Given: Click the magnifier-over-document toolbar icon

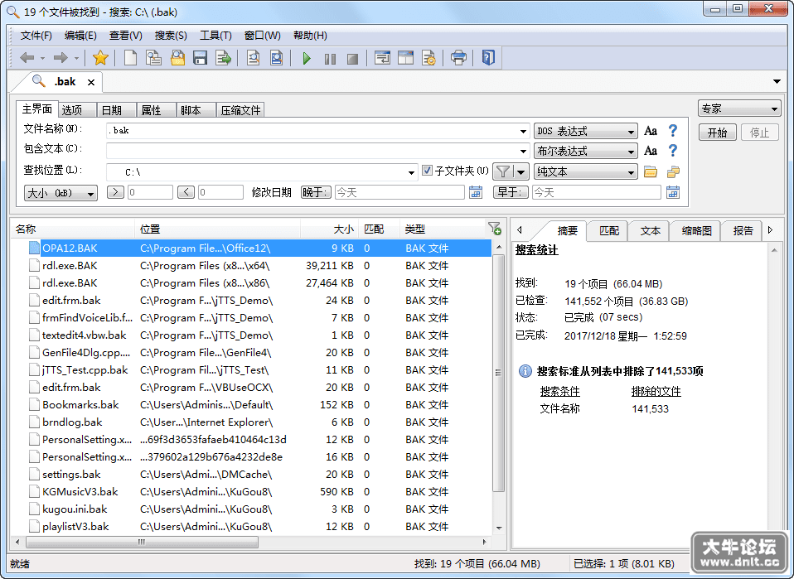Looking at the screenshot, I should tap(253, 58).
